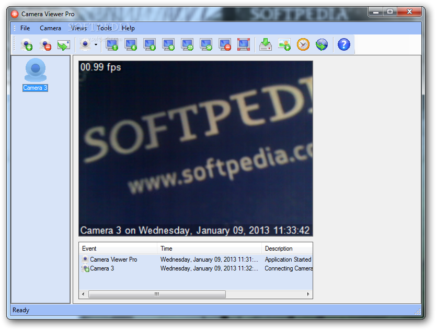Click the Description column header
The image size is (436, 330).
287,249
